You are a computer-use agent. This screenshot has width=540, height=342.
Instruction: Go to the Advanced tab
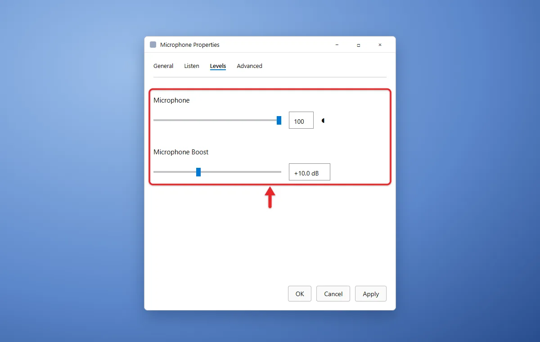pos(249,66)
